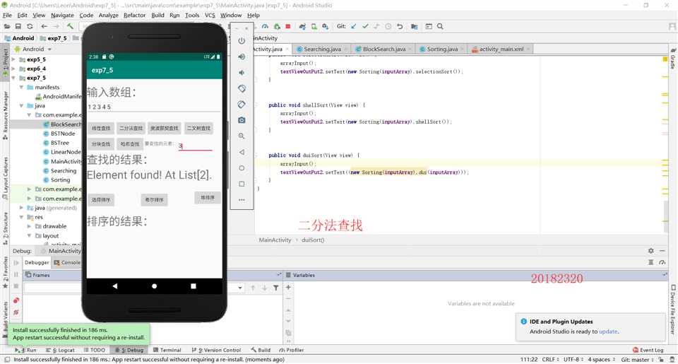Click the emulator zoom magnifier icon
Viewport: 678px width, 364px height.
tap(242, 136)
